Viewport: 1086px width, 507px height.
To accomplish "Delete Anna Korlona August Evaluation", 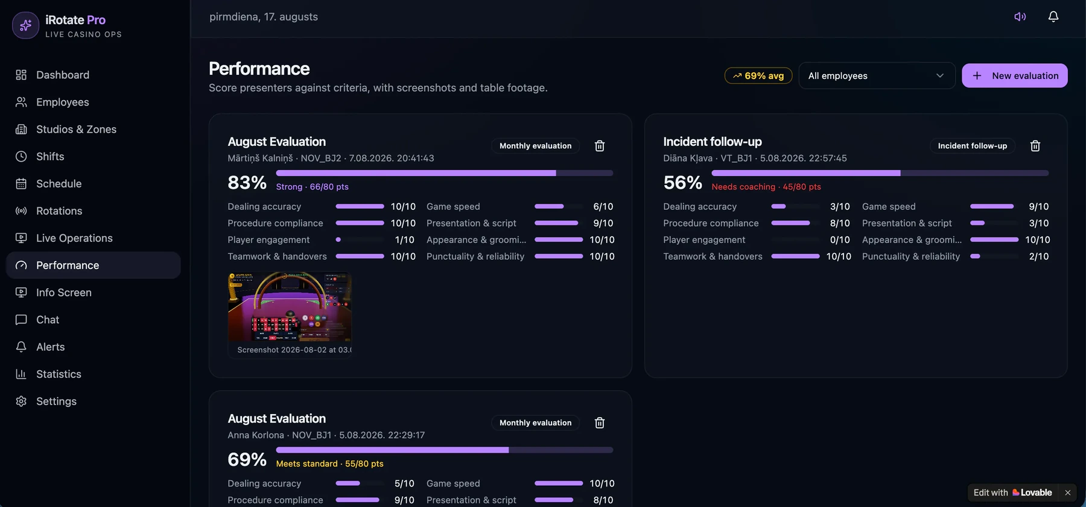I will pos(600,423).
